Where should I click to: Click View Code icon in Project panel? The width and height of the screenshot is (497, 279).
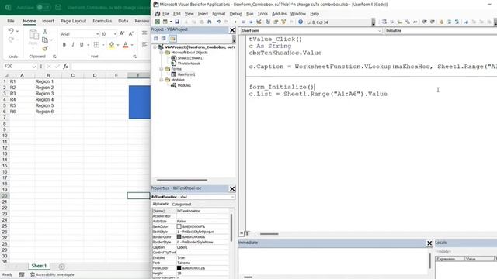(x=155, y=39)
